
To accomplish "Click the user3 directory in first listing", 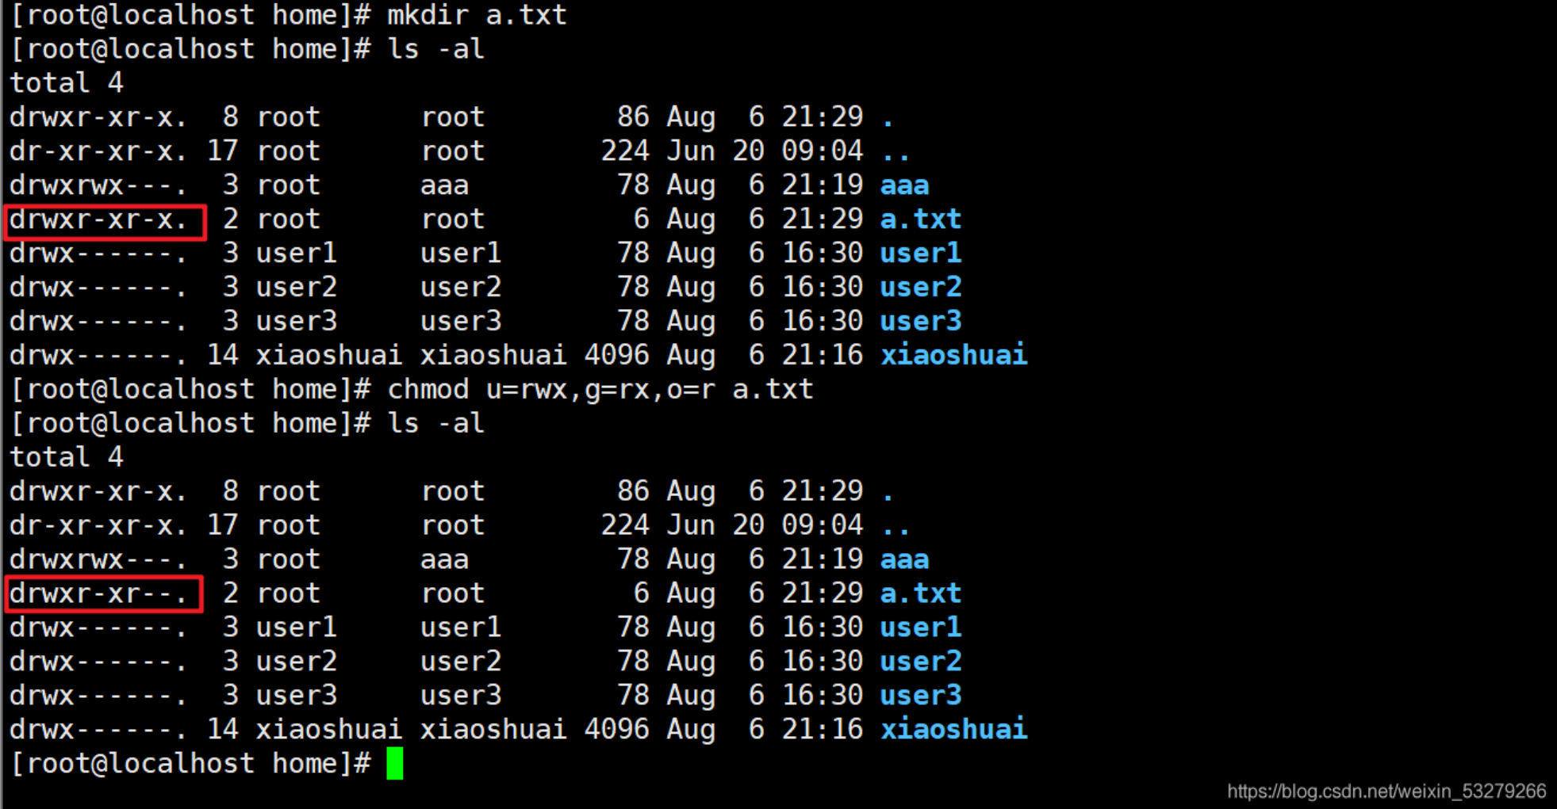I will point(921,321).
